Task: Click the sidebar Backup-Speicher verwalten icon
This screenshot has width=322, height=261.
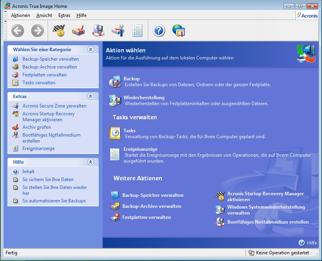Action: click(x=15, y=59)
